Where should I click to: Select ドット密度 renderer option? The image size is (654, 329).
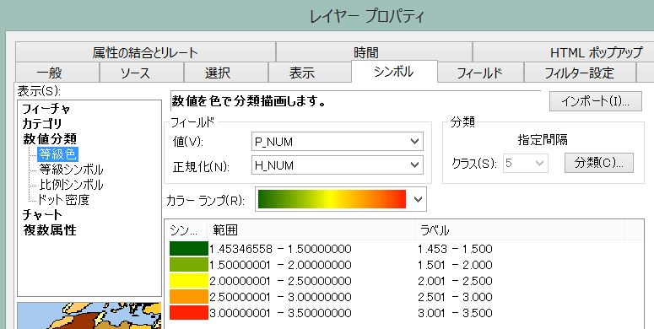coord(63,200)
